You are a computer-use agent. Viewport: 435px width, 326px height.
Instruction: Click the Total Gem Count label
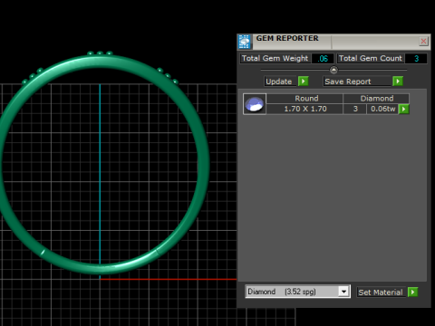click(371, 58)
